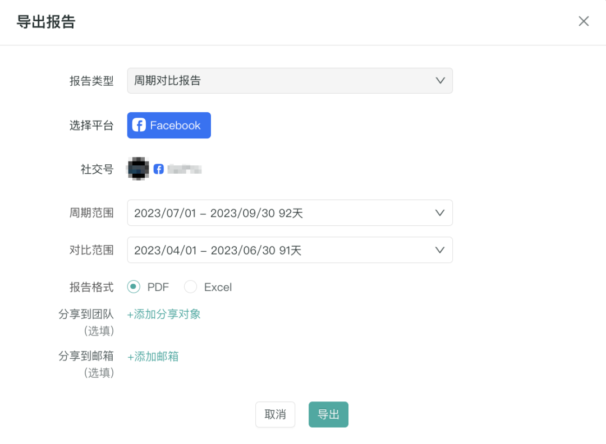Click the pixelated social account avatar
Screen dimensions: 606x444
coord(139,169)
